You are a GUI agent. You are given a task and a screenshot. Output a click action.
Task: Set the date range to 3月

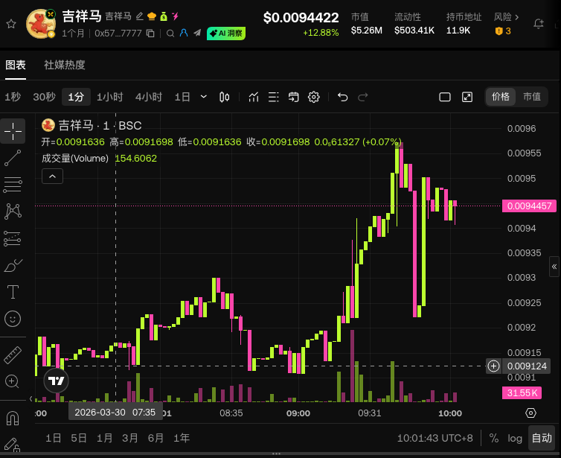(130, 438)
